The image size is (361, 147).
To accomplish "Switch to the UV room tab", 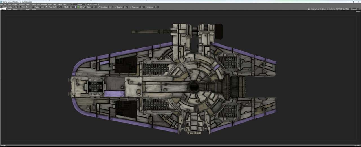I will [x=21, y=9].
